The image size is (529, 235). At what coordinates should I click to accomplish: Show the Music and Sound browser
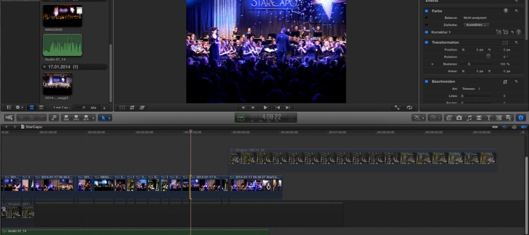469,117
